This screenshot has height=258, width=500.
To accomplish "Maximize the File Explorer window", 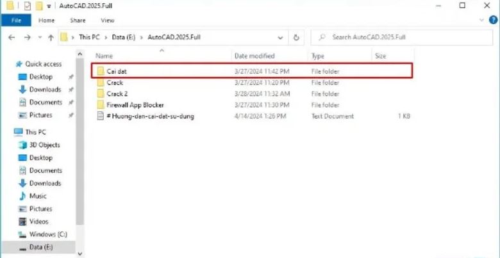I will pos(462,5).
